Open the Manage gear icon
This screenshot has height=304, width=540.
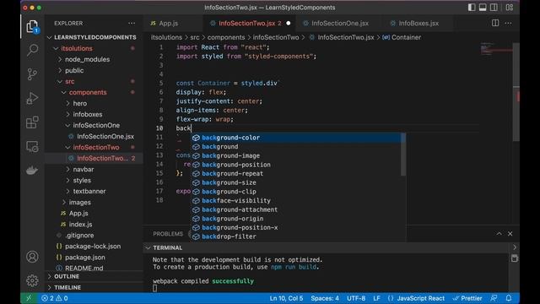[32, 280]
